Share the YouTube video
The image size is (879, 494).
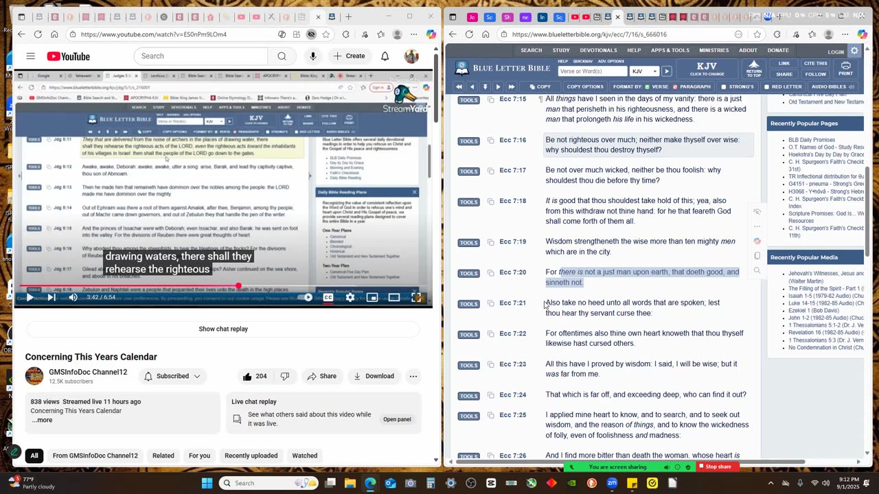(x=321, y=376)
